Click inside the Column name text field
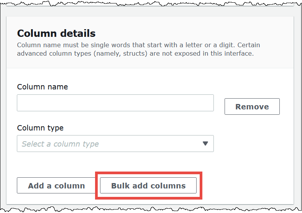Image resolution: width=302 pixels, height=213 pixels. click(x=115, y=103)
